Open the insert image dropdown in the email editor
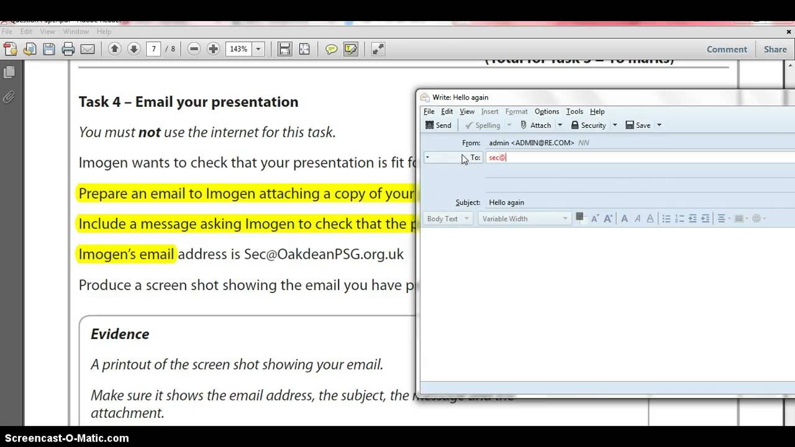This screenshot has height=447, width=795. pos(741,219)
